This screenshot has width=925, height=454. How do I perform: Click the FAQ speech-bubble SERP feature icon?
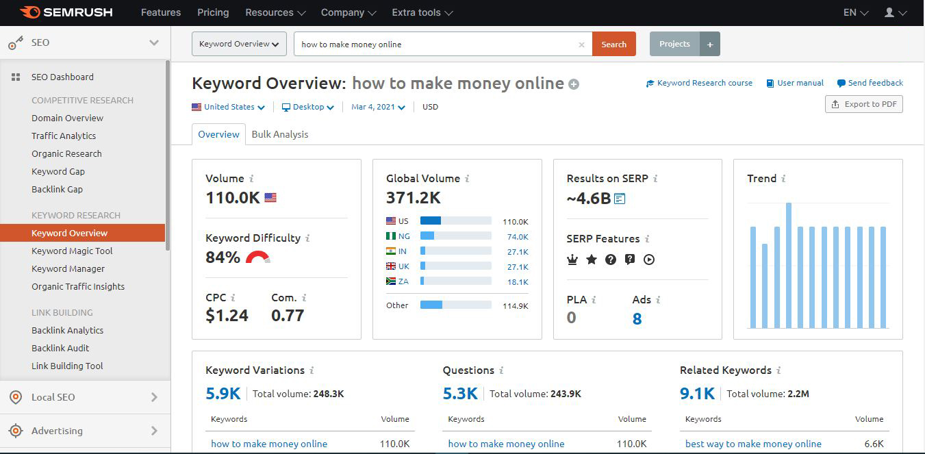point(629,260)
